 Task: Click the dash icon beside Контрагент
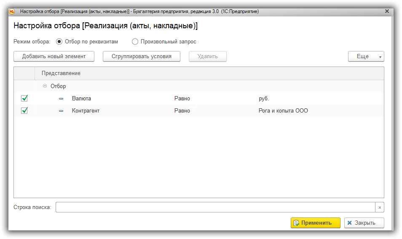pyautogui.click(x=61, y=111)
